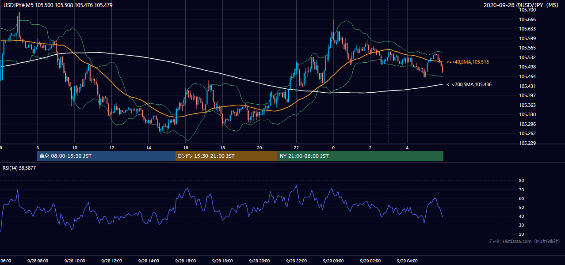Click the 9/28 18:00 time axis label

tap(222, 261)
